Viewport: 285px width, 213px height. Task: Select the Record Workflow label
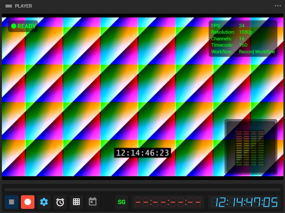[x=257, y=51]
